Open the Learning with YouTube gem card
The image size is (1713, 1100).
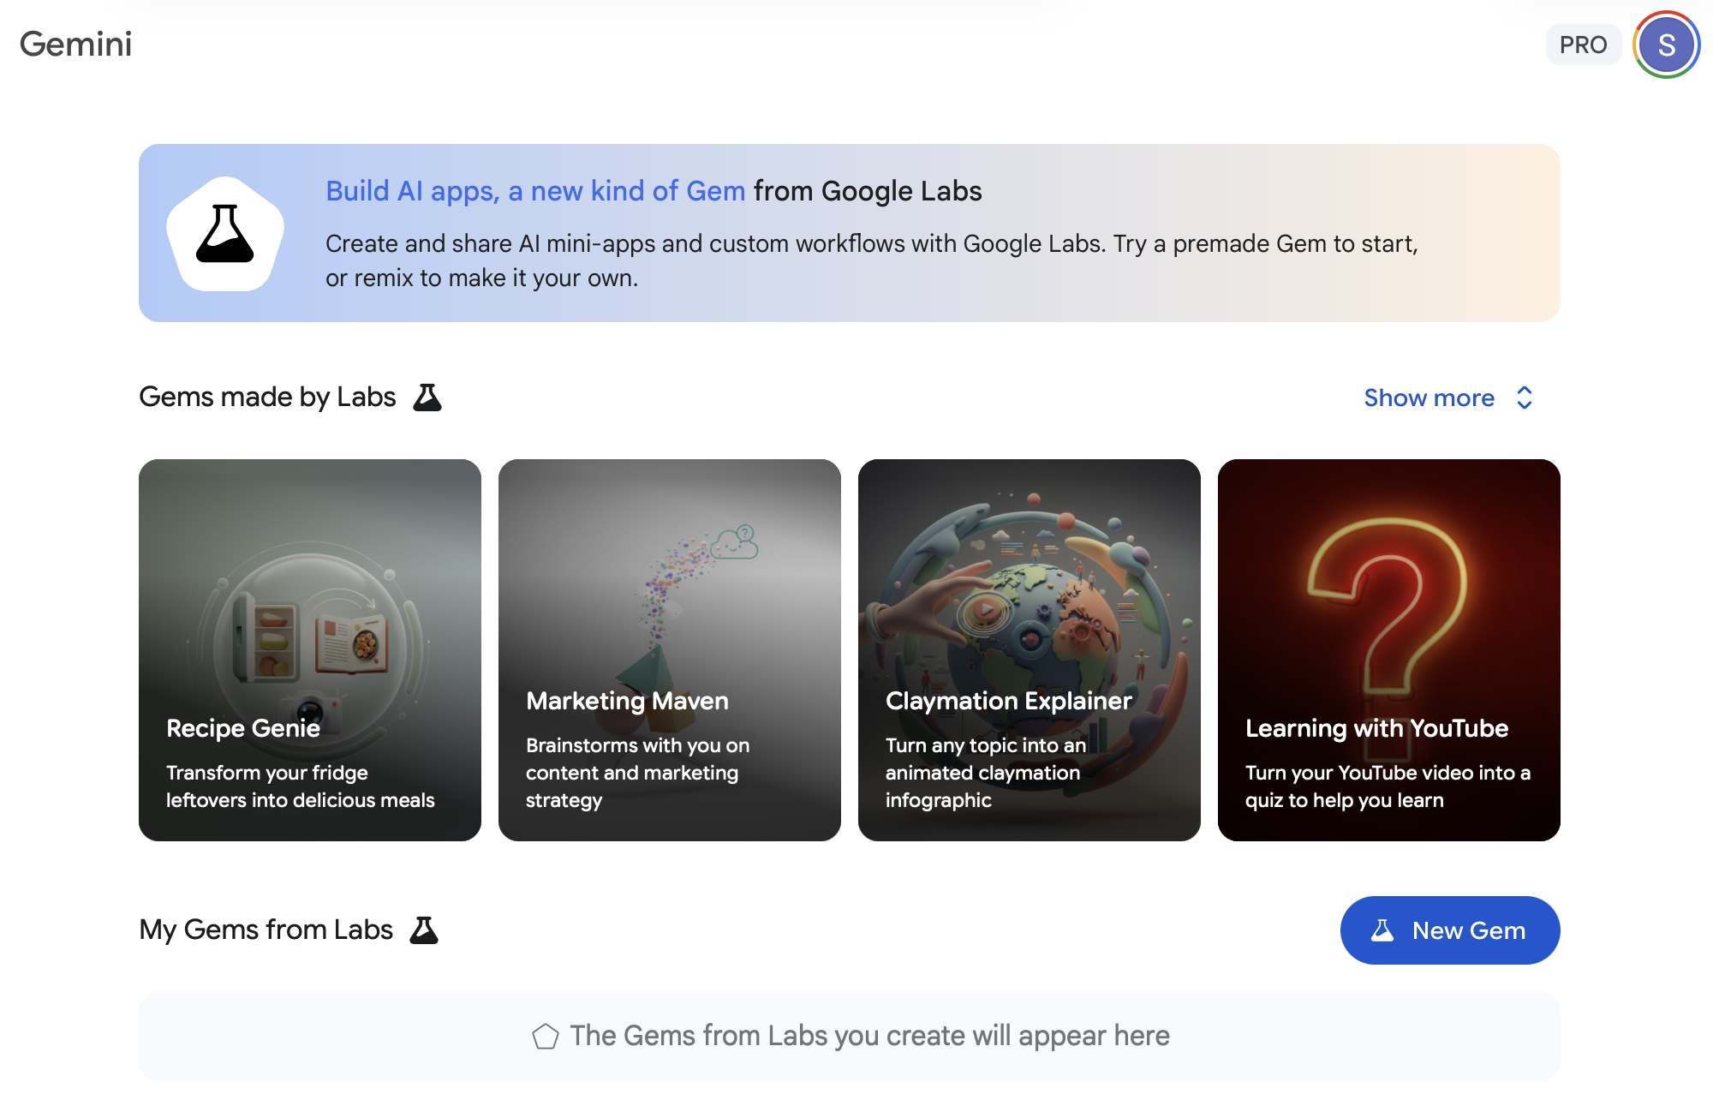[x=1389, y=649]
